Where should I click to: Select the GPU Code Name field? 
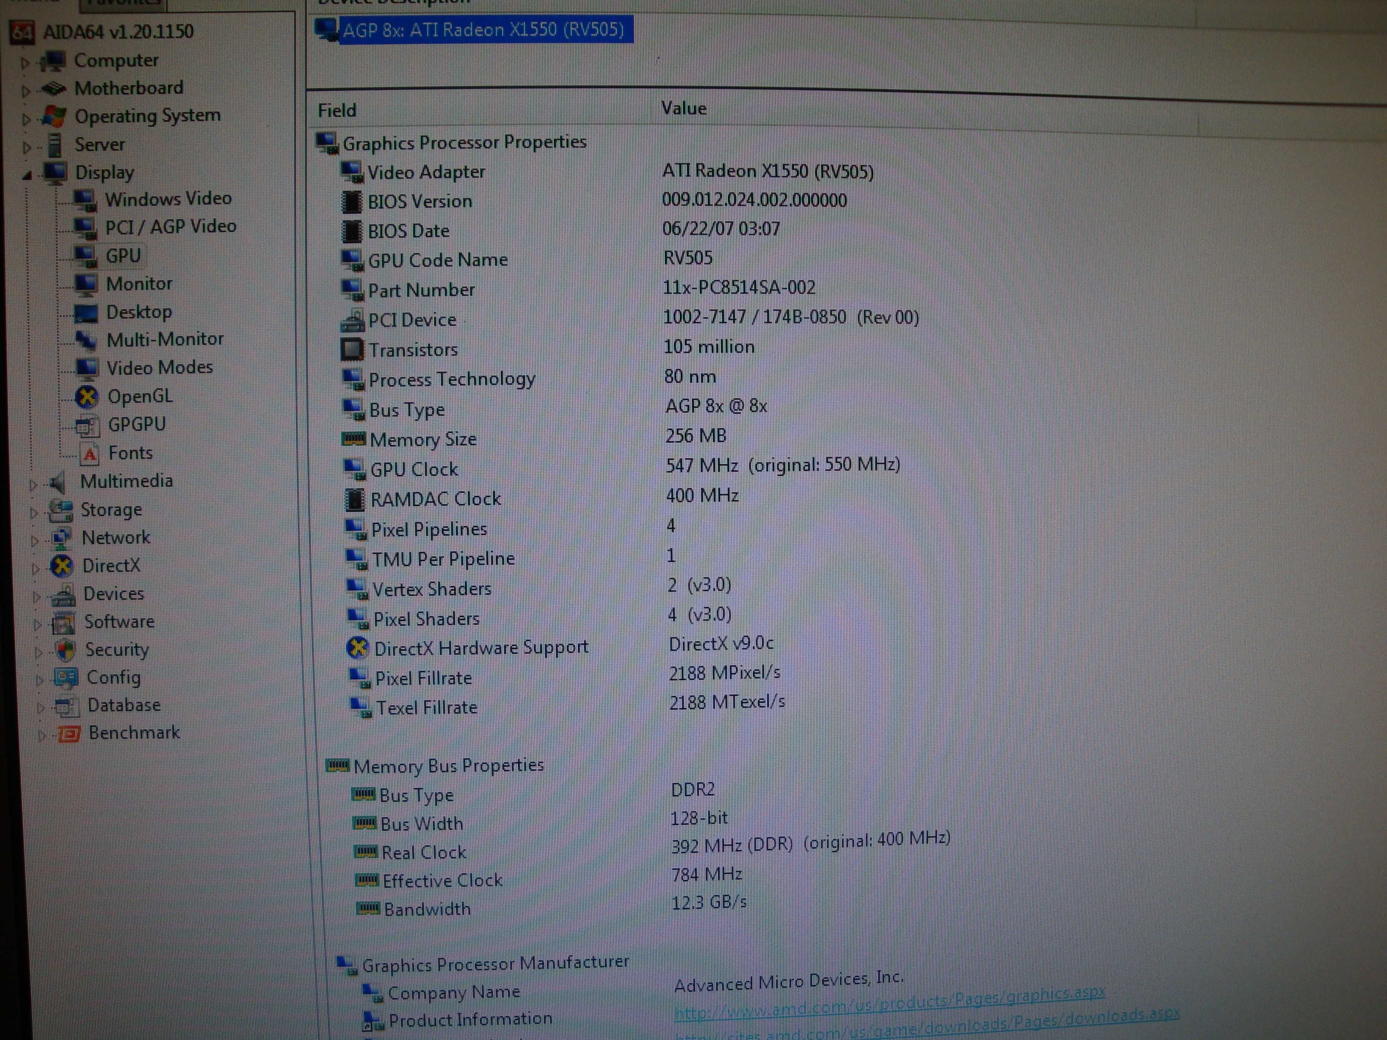coord(438,260)
